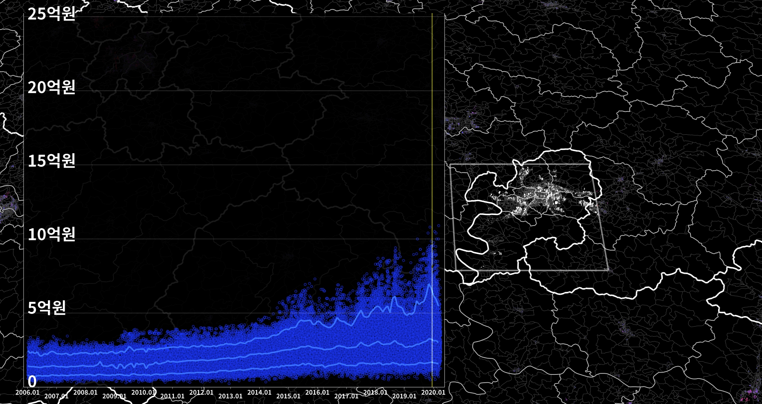The width and height of the screenshot is (762, 404).
Task: Click the 2010.01 axis label
Action: tap(143, 392)
